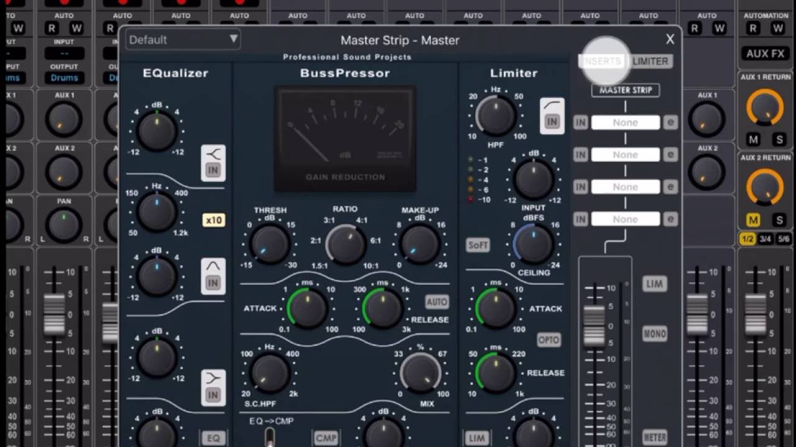Open the first None insert slot
Image resolution: width=796 pixels, height=447 pixels.
click(626, 122)
